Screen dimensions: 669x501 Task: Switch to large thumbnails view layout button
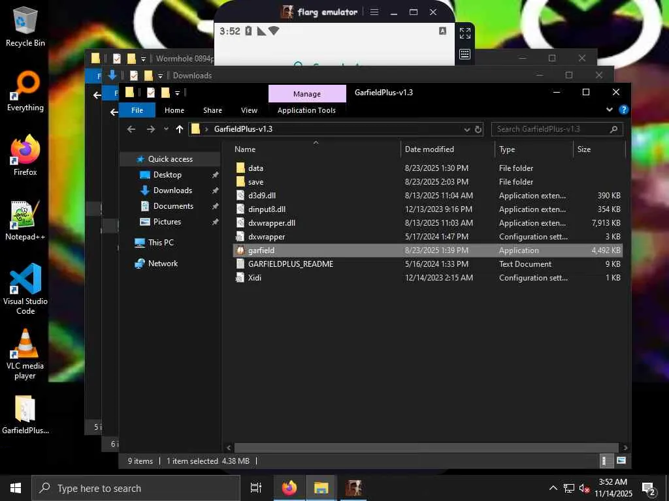621,461
